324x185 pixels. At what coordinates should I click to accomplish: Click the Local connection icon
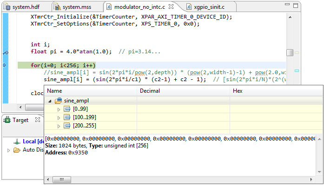[x=17, y=141]
